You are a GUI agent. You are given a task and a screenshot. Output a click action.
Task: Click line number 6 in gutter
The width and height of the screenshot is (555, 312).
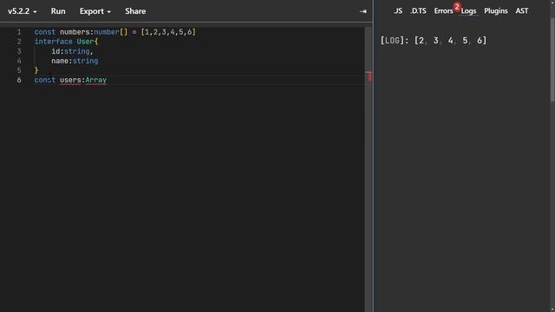[x=19, y=80]
